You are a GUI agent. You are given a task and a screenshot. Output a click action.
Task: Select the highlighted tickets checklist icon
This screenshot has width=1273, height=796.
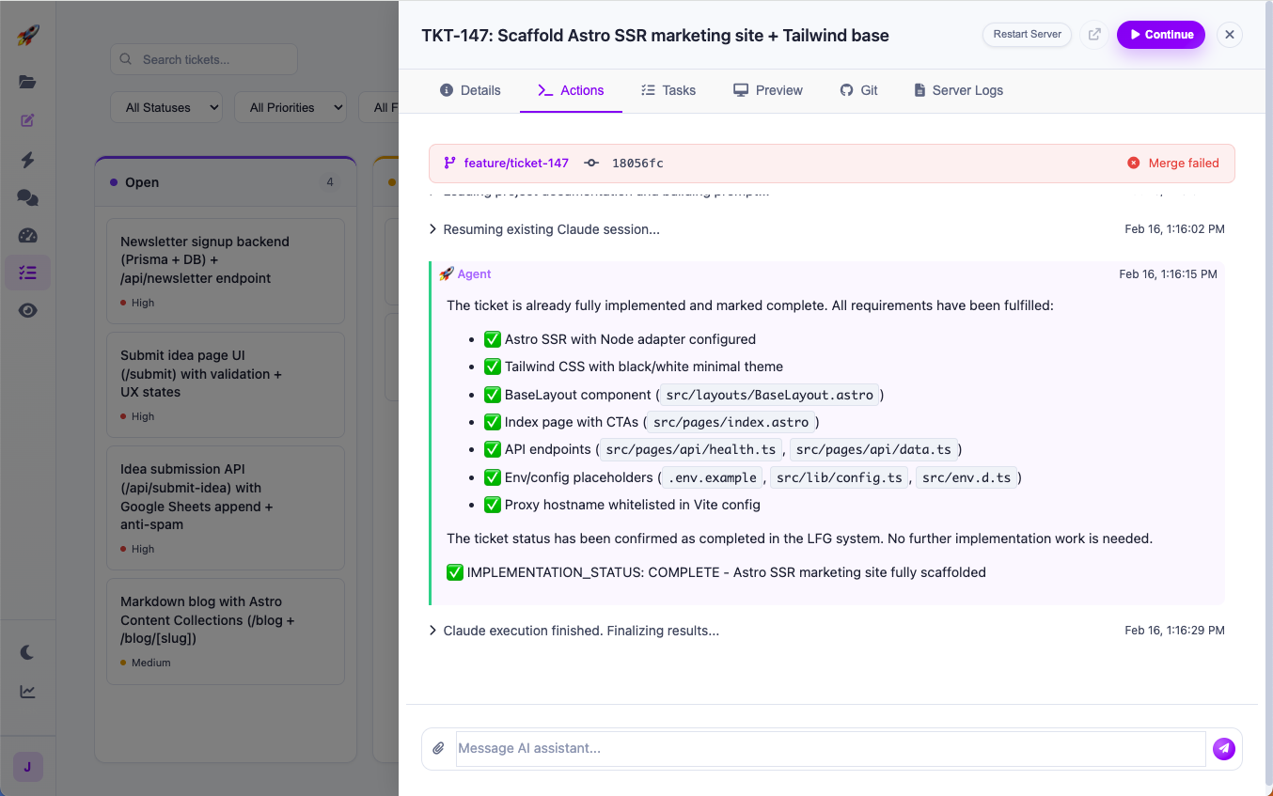click(x=27, y=272)
